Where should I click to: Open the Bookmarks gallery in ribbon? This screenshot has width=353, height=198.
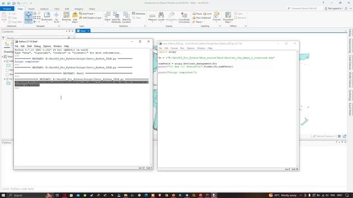coord(47,17)
